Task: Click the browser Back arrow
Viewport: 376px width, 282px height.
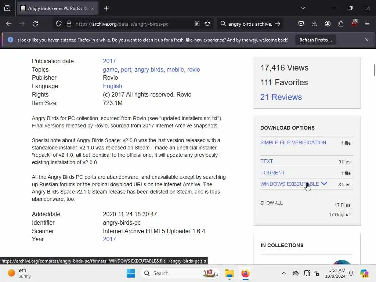Action: pyautogui.click(x=9, y=24)
